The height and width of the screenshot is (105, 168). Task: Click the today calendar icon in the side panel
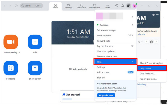151,42
